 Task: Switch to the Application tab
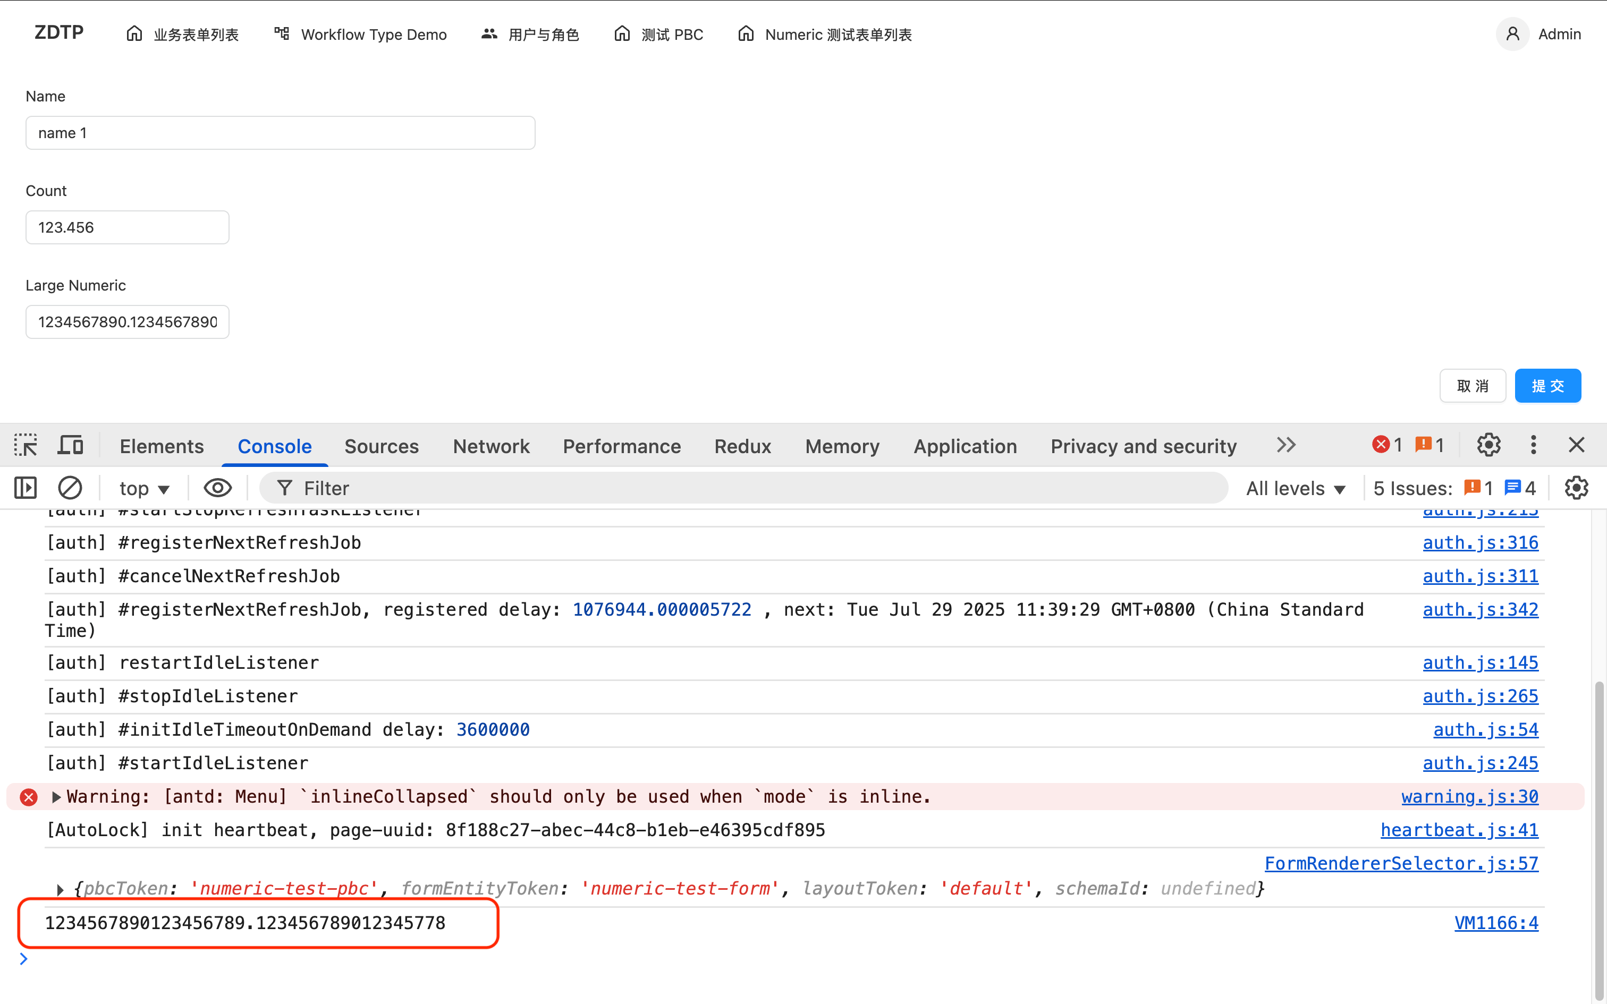(x=965, y=446)
